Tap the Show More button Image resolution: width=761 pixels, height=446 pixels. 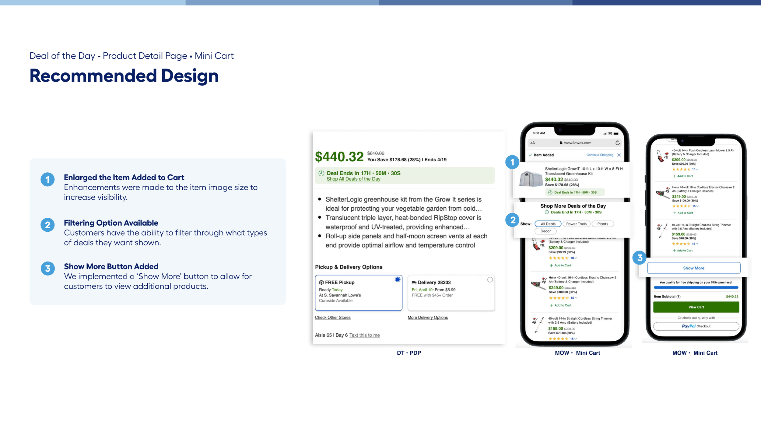pyautogui.click(x=694, y=268)
